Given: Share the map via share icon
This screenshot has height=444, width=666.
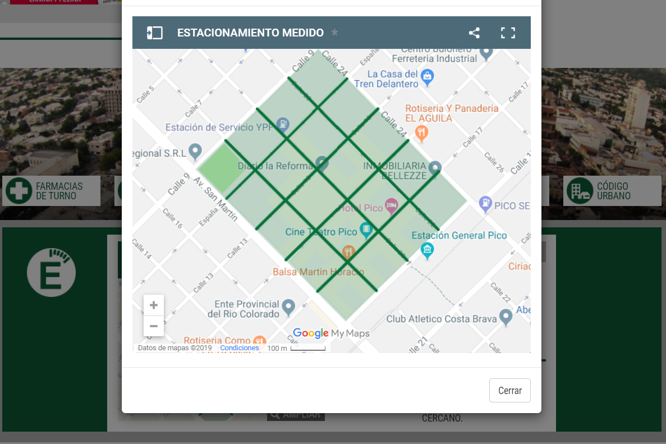Looking at the screenshot, I should (474, 33).
